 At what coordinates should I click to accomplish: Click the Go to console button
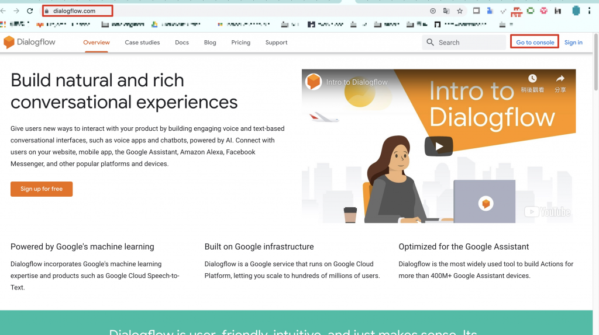coord(535,42)
